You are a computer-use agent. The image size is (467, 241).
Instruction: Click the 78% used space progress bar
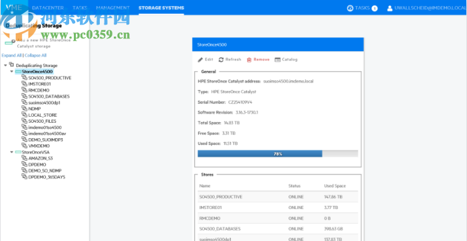277,153
